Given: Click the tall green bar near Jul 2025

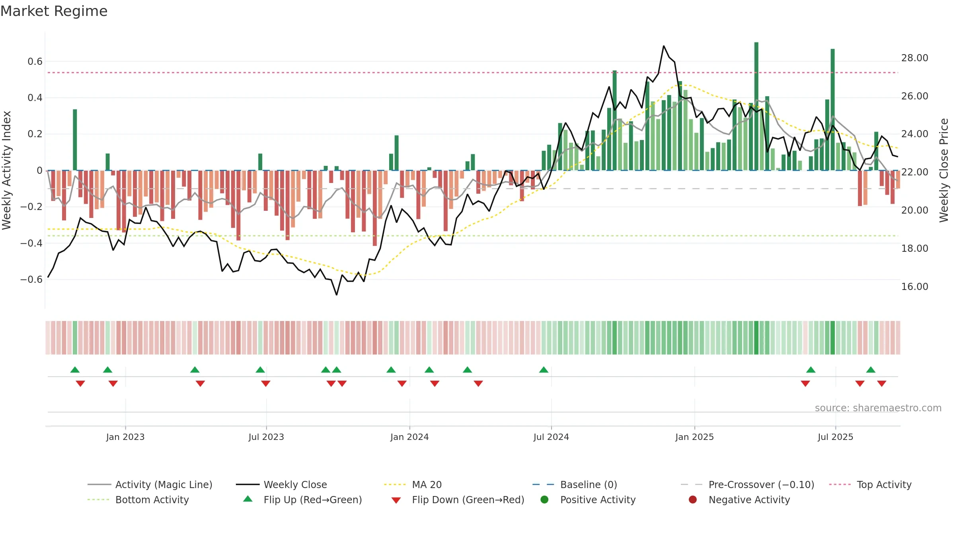Looking at the screenshot, I should point(832,109).
